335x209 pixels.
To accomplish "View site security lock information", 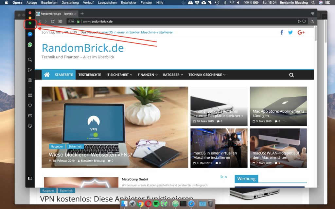I will (78, 21).
